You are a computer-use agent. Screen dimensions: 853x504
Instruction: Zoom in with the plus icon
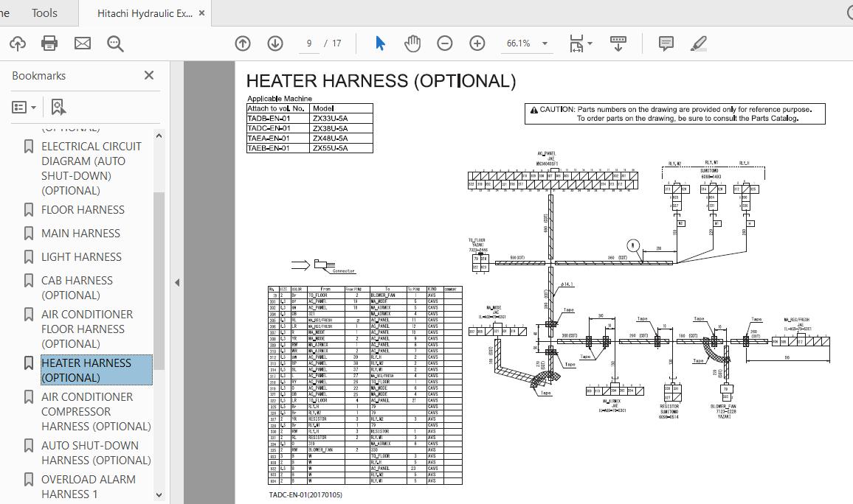[477, 43]
